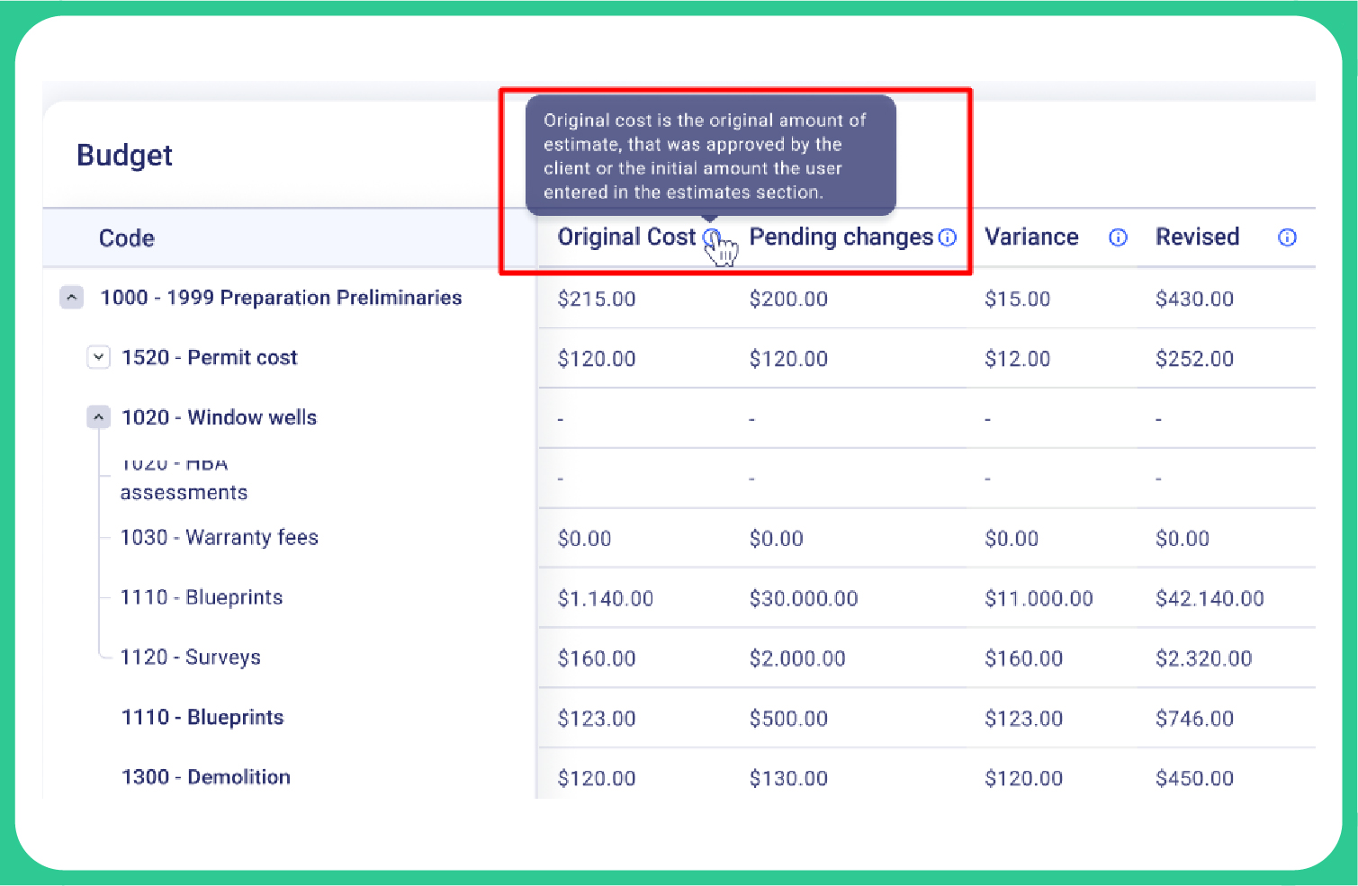This screenshot has width=1358, height=886.
Task: Click the $30.000.00 Pending changes cell
Action: point(804,599)
